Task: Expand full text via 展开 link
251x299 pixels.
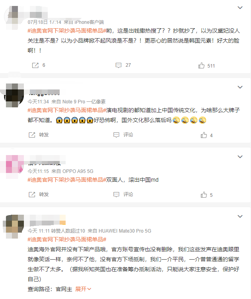Action: pos(83,289)
